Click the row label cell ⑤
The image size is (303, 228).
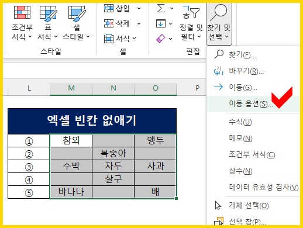tap(29, 192)
